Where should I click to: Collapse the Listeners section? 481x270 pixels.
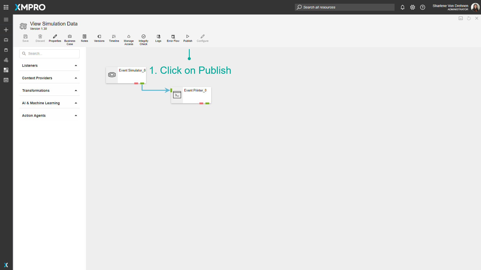coord(76,65)
